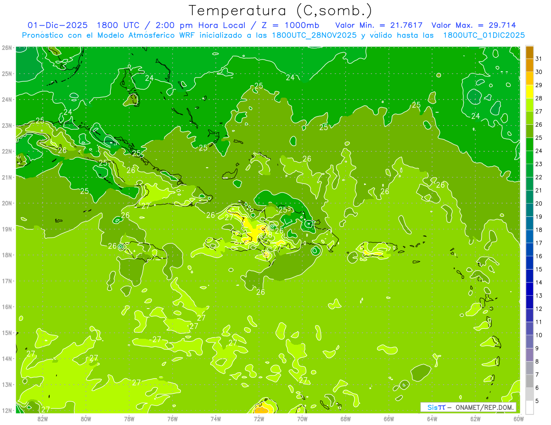Click the '24N' latitude axis label
Image resolution: width=551 pixels, height=425 pixels.
pyautogui.click(x=6, y=99)
